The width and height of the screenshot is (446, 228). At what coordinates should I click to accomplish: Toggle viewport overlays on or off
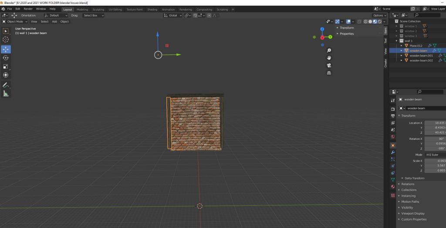349,21
